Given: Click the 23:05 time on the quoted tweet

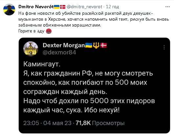Looking at the screenshot, I should (31, 123).
